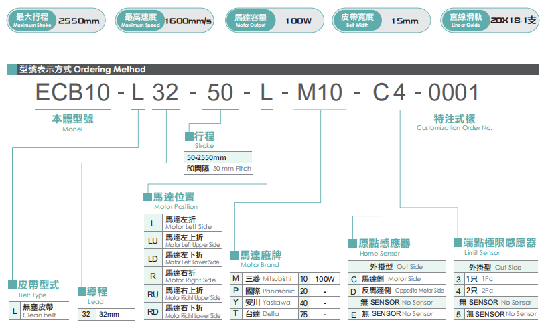Select the Clean belt row

click(x=39, y=311)
